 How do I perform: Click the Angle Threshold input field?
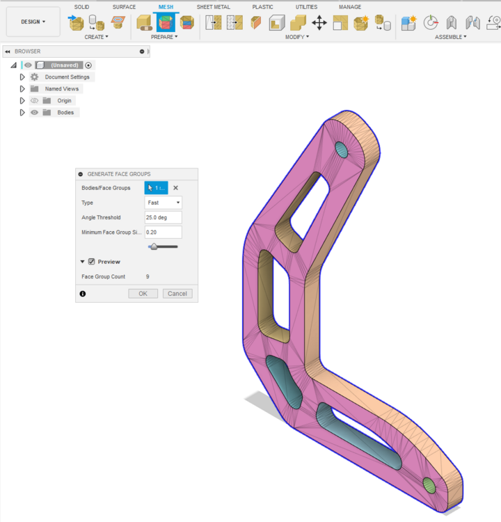click(x=163, y=217)
